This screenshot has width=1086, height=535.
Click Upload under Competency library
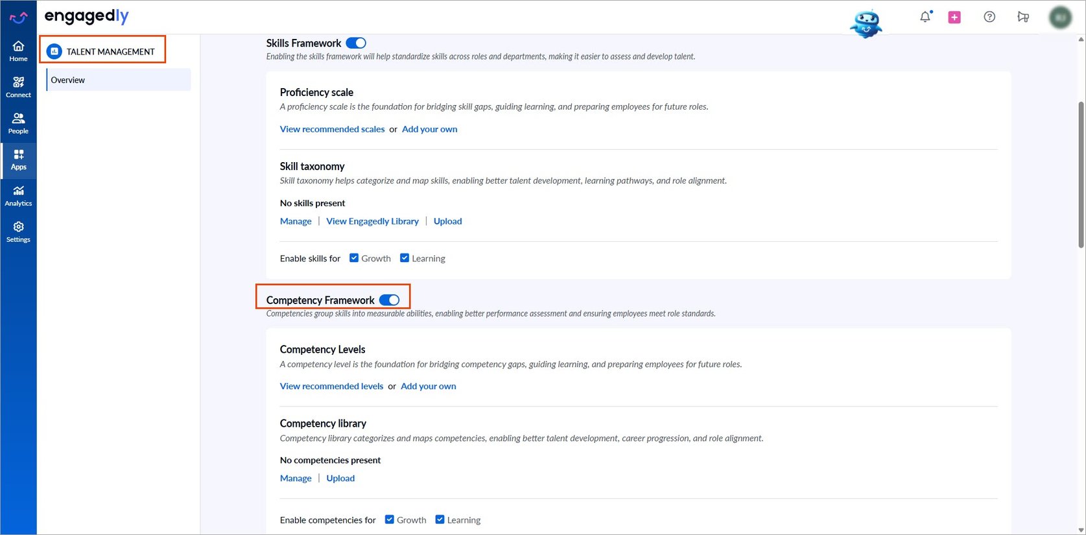[x=340, y=478]
